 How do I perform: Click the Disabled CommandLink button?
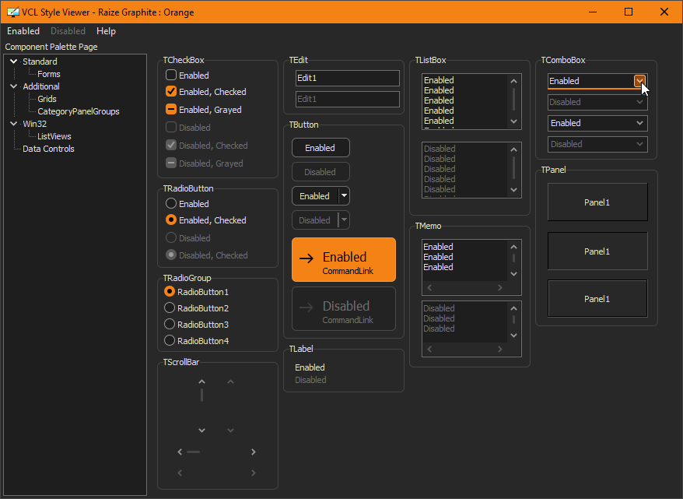click(344, 308)
